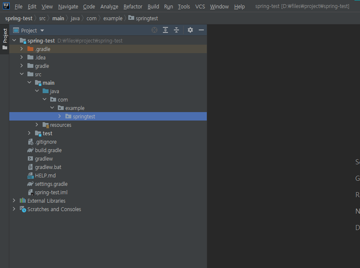Collapse the main folder
The image size is (360, 268).
click(29, 83)
